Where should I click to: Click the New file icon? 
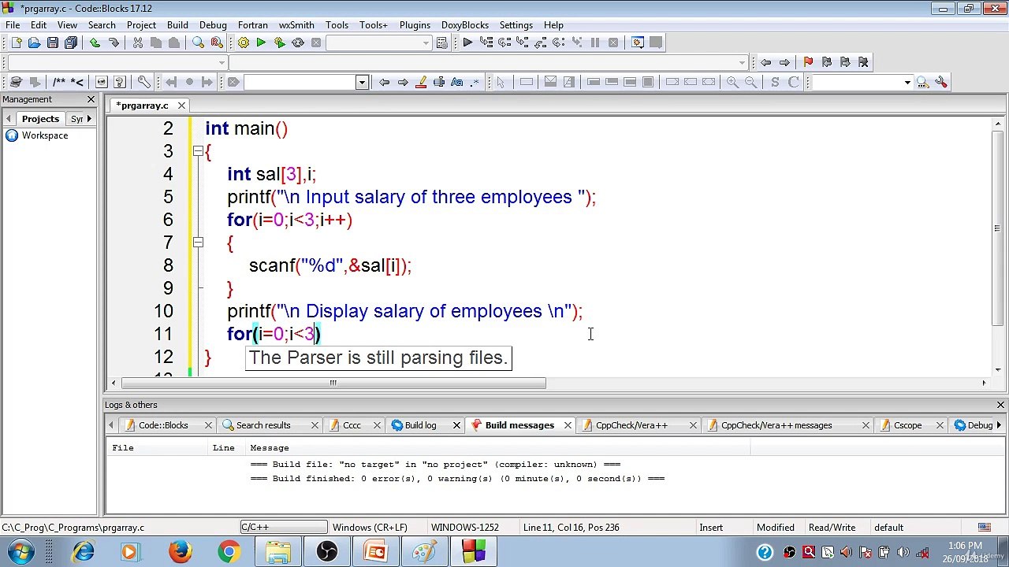(x=16, y=43)
